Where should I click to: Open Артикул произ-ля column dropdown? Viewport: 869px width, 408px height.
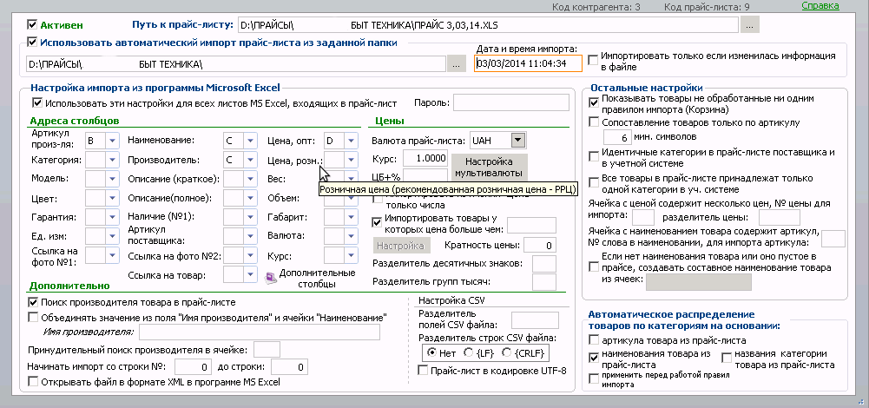pyautogui.click(x=112, y=141)
